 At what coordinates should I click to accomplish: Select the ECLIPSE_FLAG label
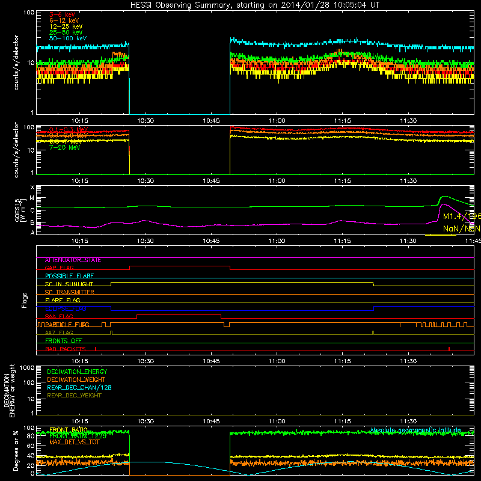66,308
